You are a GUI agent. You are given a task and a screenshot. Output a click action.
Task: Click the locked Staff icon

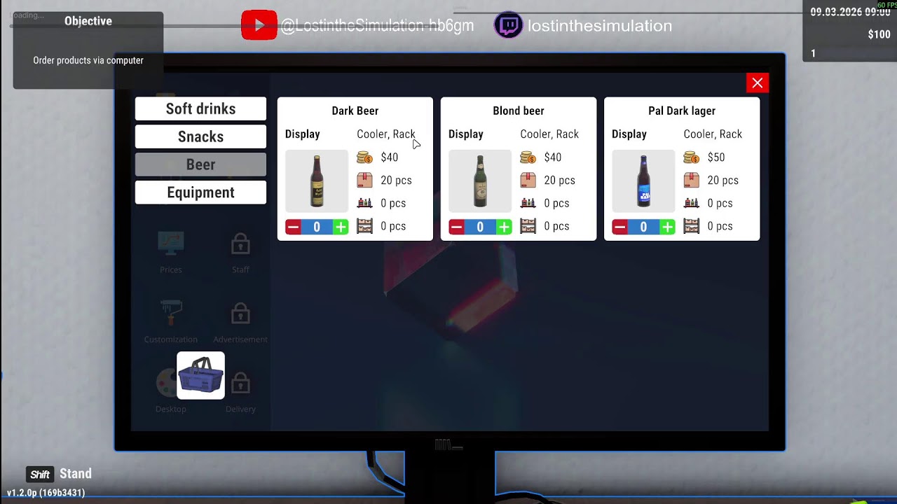[240, 244]
